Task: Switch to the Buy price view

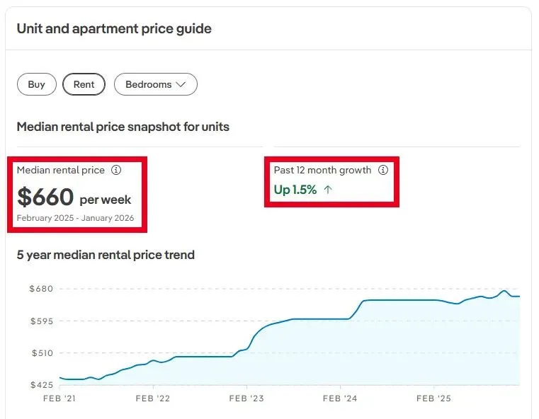Action: [37, 84]
